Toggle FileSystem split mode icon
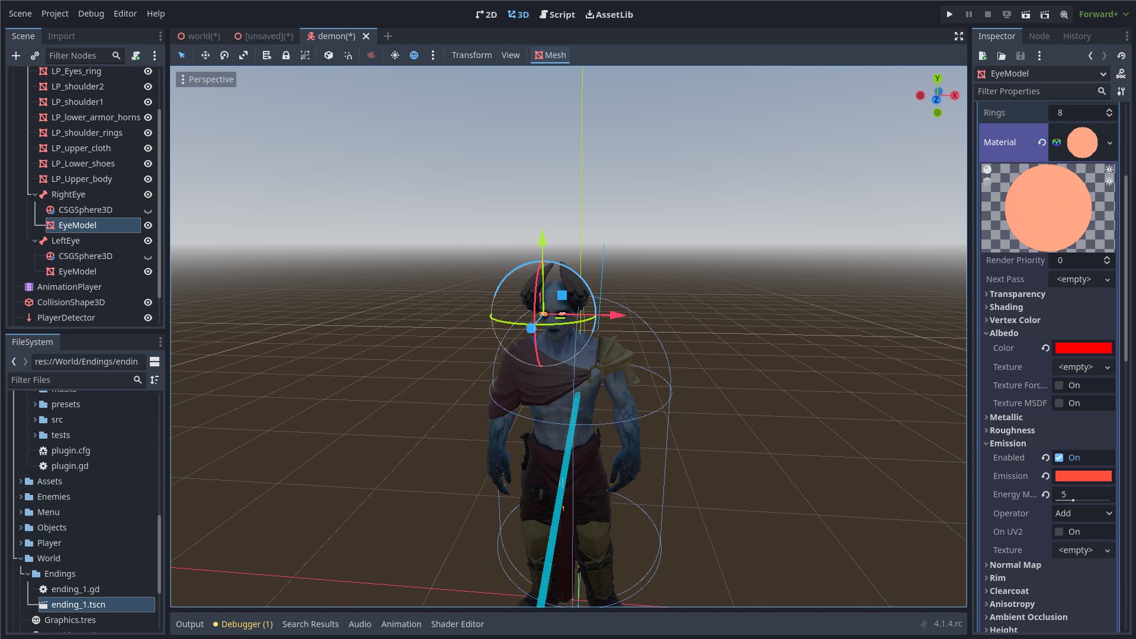This screenshot has height=639, width=1136. coord(155,362)
